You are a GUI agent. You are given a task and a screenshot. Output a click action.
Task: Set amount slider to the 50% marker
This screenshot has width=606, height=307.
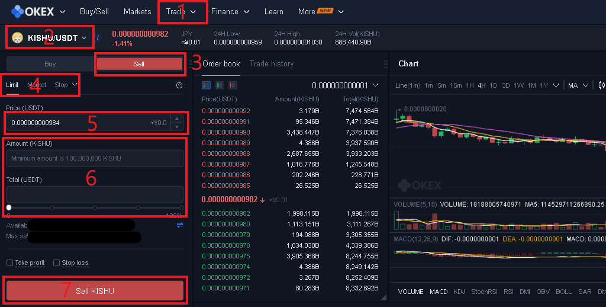click(x=95, y=208)
